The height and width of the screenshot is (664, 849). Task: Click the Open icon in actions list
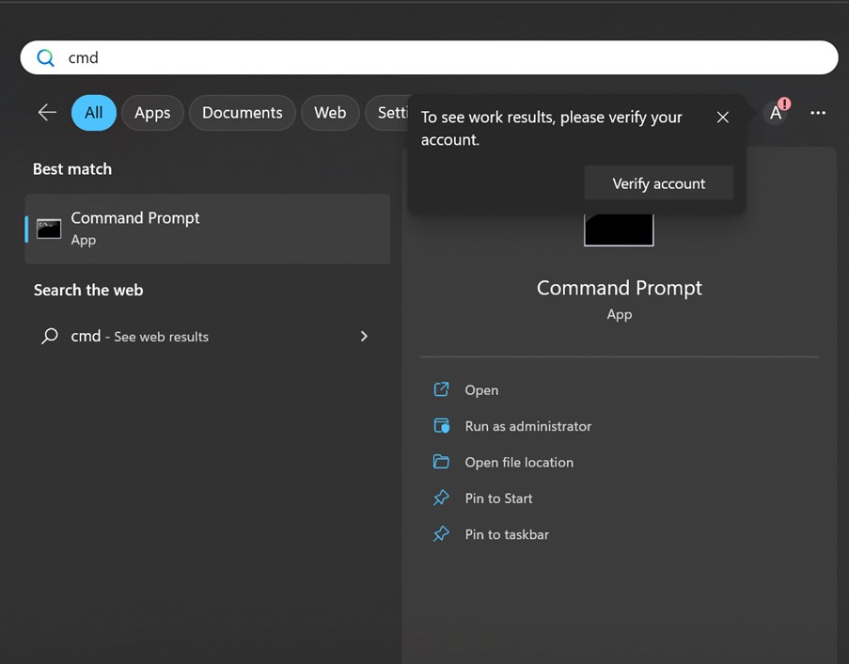(x=441, y=390)
